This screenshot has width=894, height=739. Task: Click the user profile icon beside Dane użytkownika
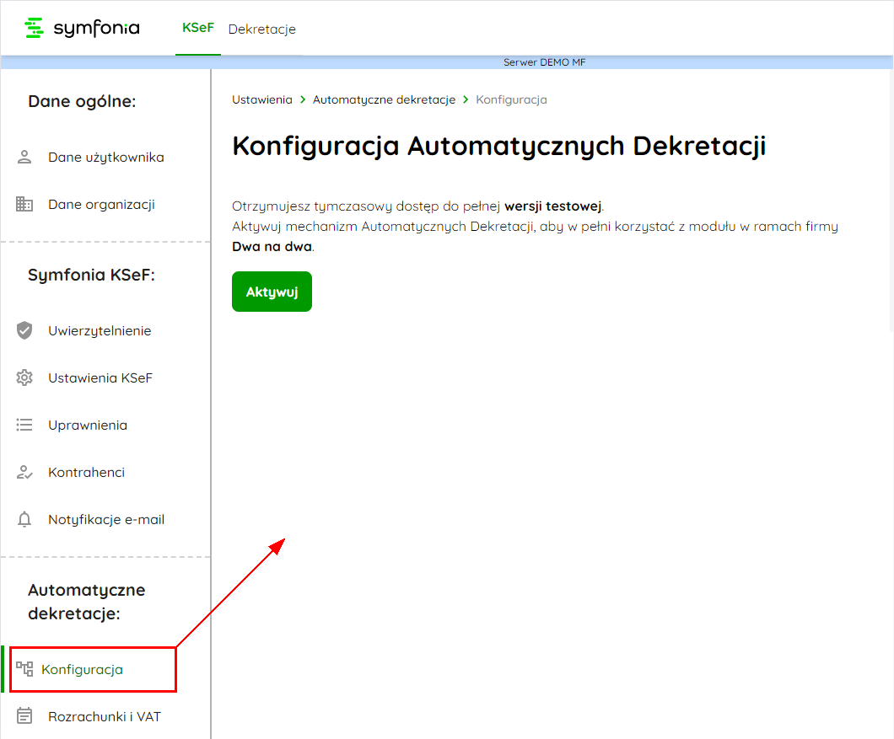(x=24, y=158)
